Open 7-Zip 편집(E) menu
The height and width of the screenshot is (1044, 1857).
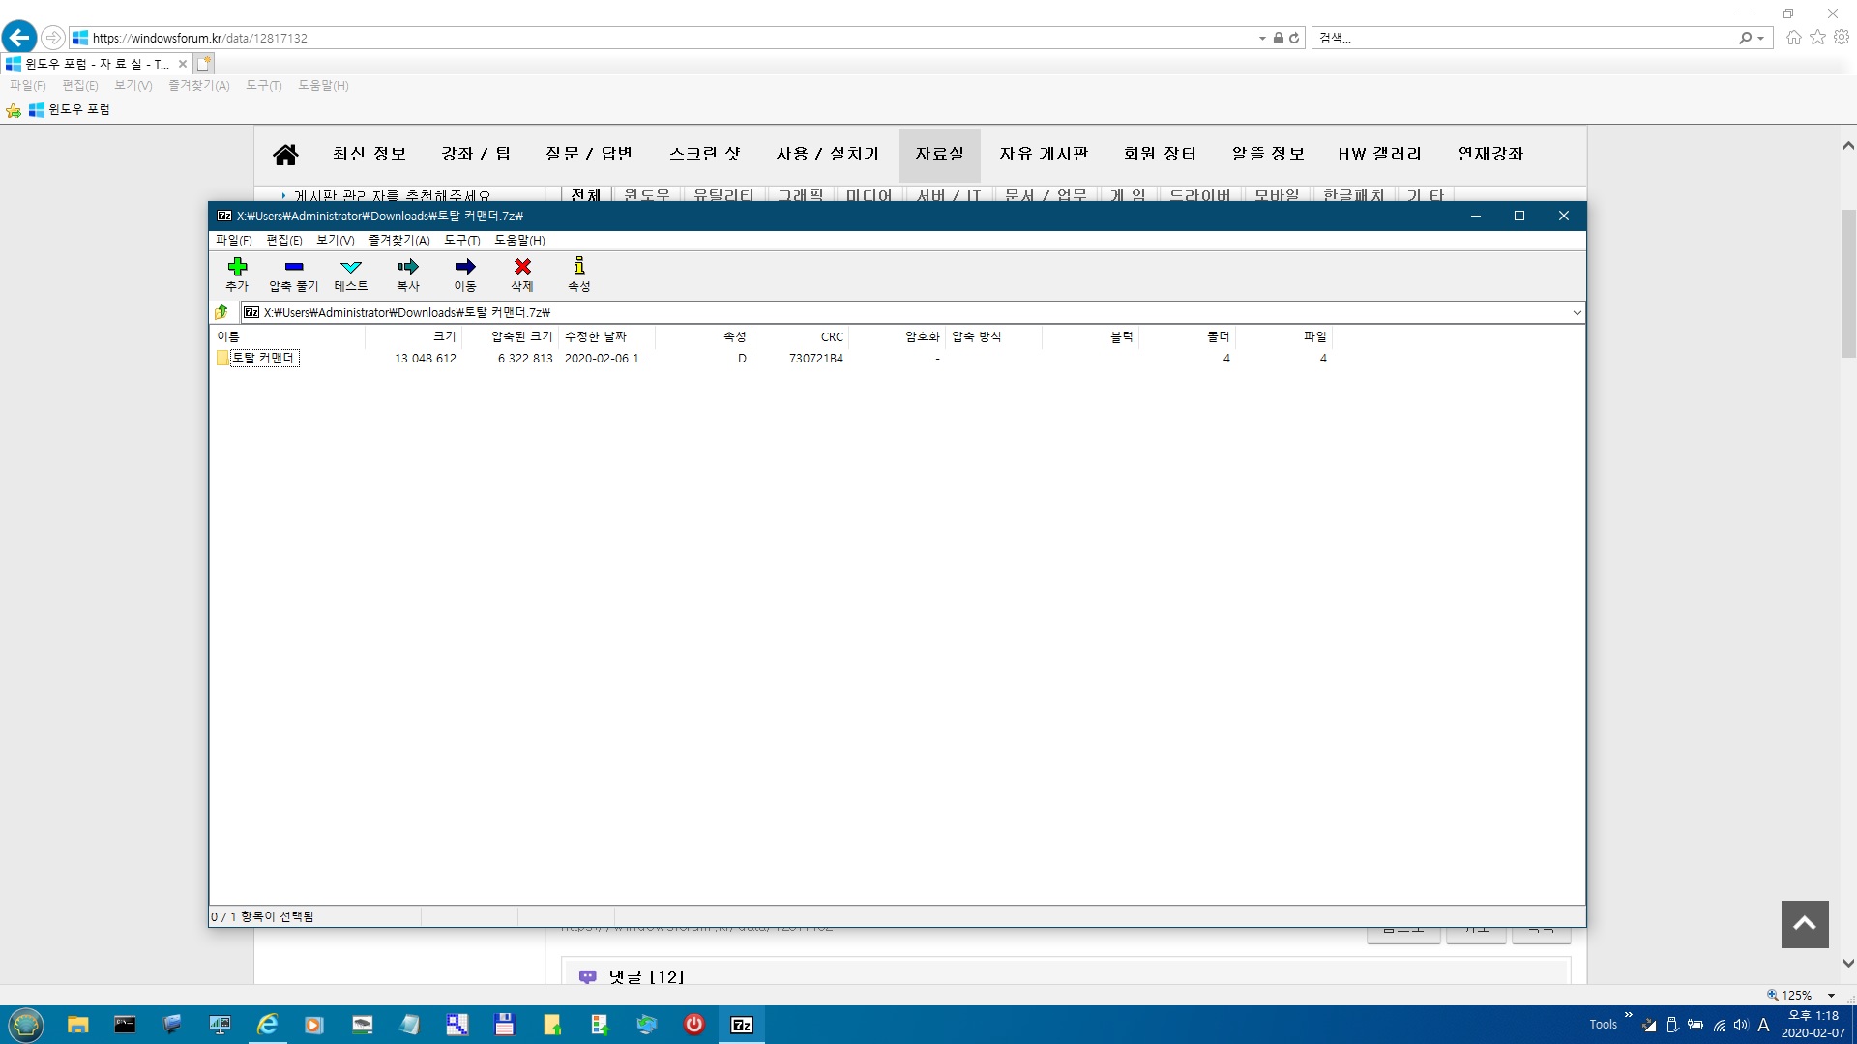pos(283,240)
